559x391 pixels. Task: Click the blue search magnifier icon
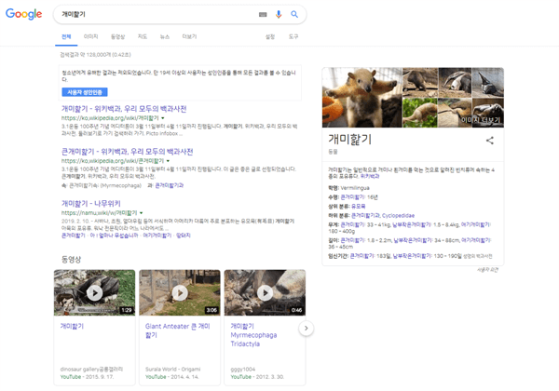point(294,15)
